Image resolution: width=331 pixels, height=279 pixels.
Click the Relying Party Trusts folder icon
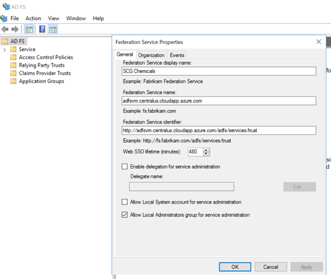click(x=13, y=65)
